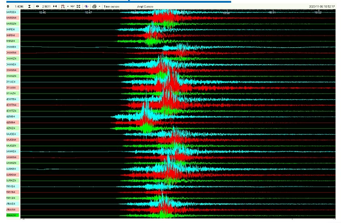The image size is (341, 223).
Task: Click the waveform filter icon
Action: 72,6
